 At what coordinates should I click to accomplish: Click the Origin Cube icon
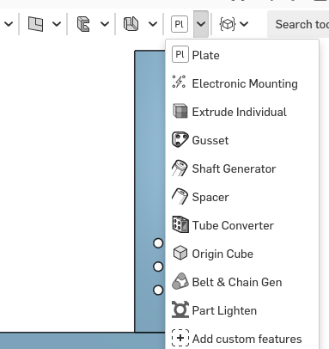180,254
